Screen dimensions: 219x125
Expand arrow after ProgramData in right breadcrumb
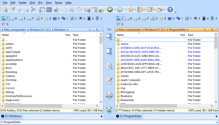188,30
